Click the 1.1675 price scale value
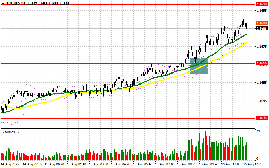Viewport: 269px width, 168px height. point(262,46)
